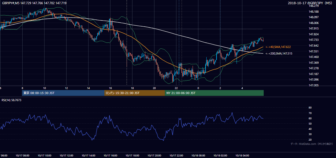Click the <-<200,SMA,147.515 white label
This screenshot has height=158, width=336.
pyautogui.click(x=279, y=53)
